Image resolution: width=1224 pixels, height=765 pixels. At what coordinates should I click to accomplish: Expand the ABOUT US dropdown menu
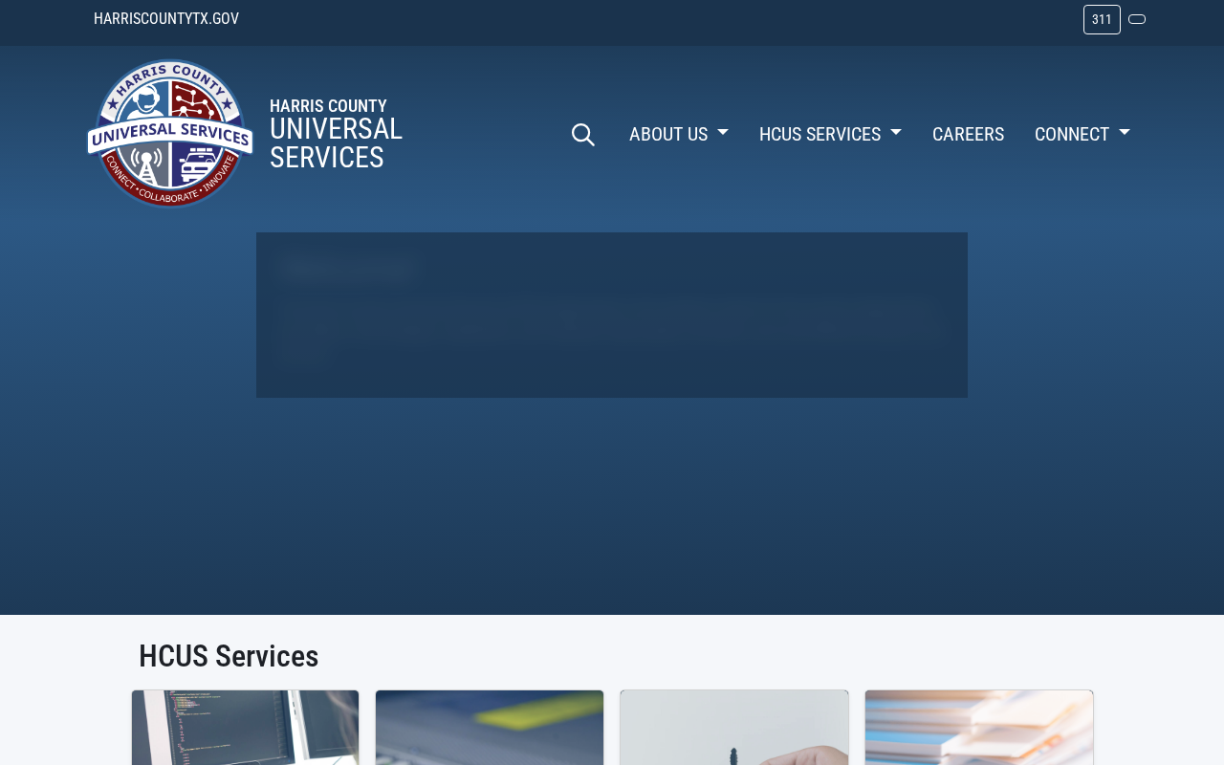click(x=679, y=134)
